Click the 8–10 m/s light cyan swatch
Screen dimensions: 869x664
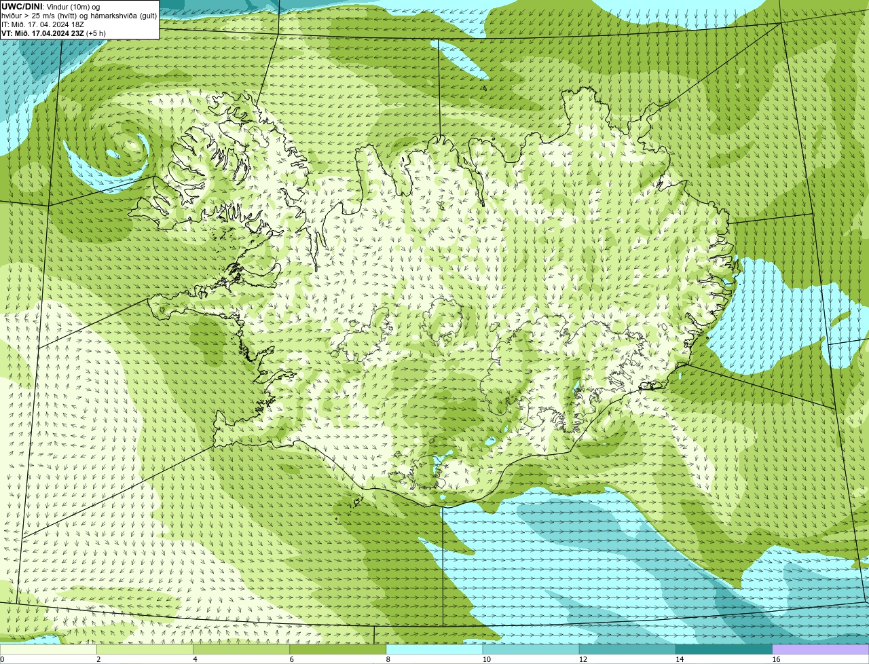click(x=434, y=650)
